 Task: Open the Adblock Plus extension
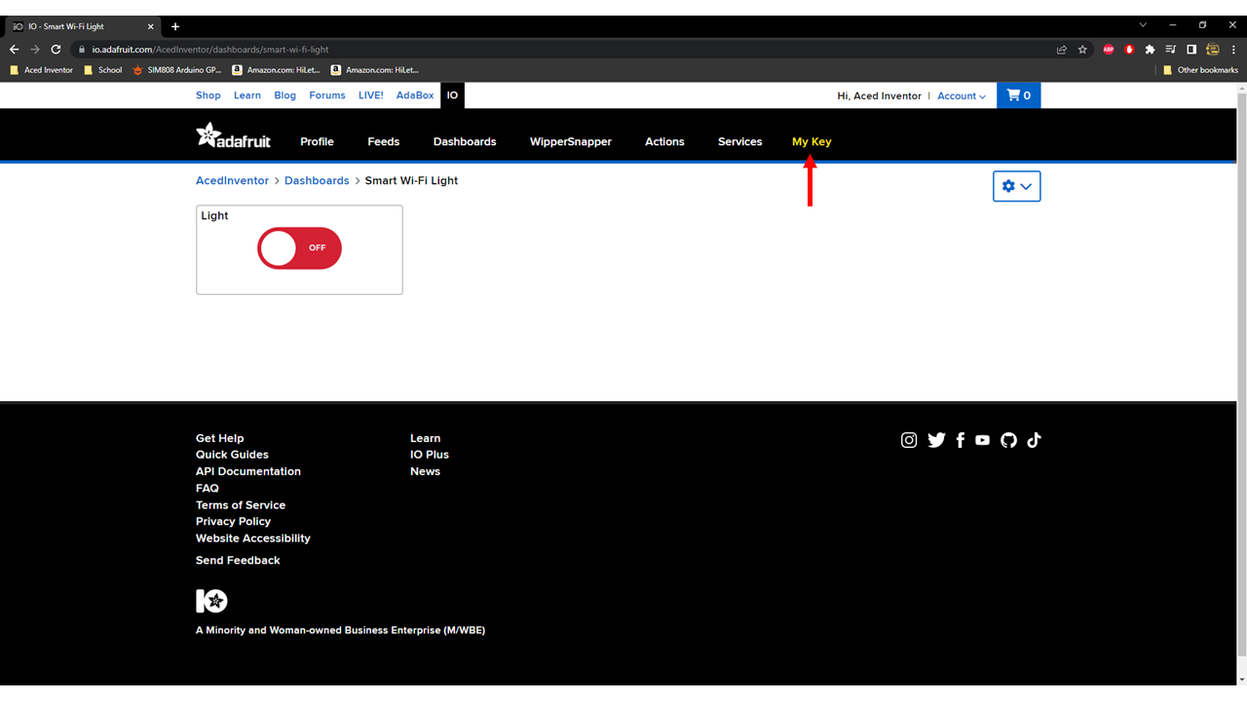tap(1109, 50)
